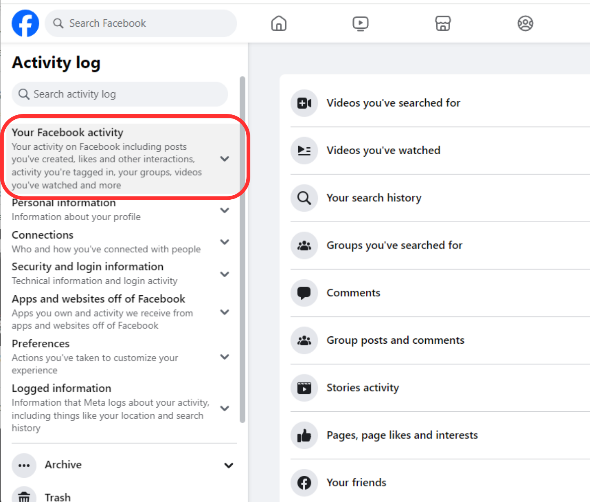
Task: Open the Groups icon in top bar
Action: coord(525,23)
